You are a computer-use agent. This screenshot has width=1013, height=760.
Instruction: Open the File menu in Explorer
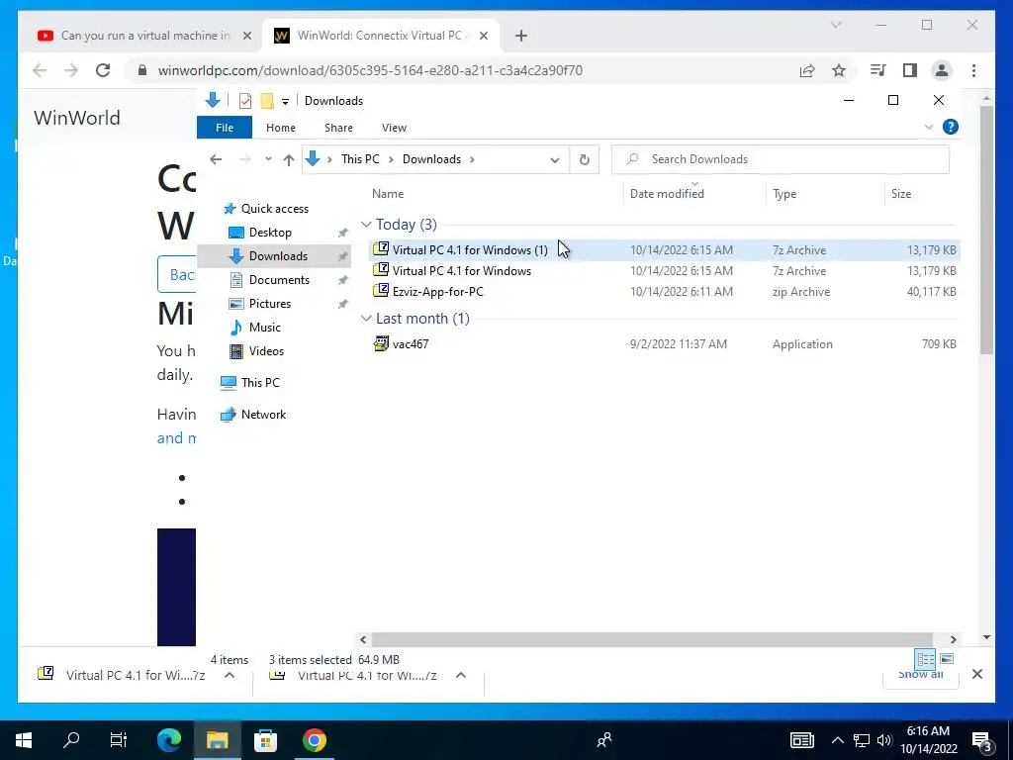[225, 128]
